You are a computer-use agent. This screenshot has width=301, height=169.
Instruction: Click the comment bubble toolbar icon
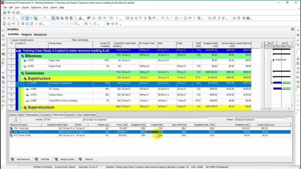click(x=190, y=18)
